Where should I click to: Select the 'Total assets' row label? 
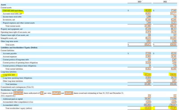[10, 45]
